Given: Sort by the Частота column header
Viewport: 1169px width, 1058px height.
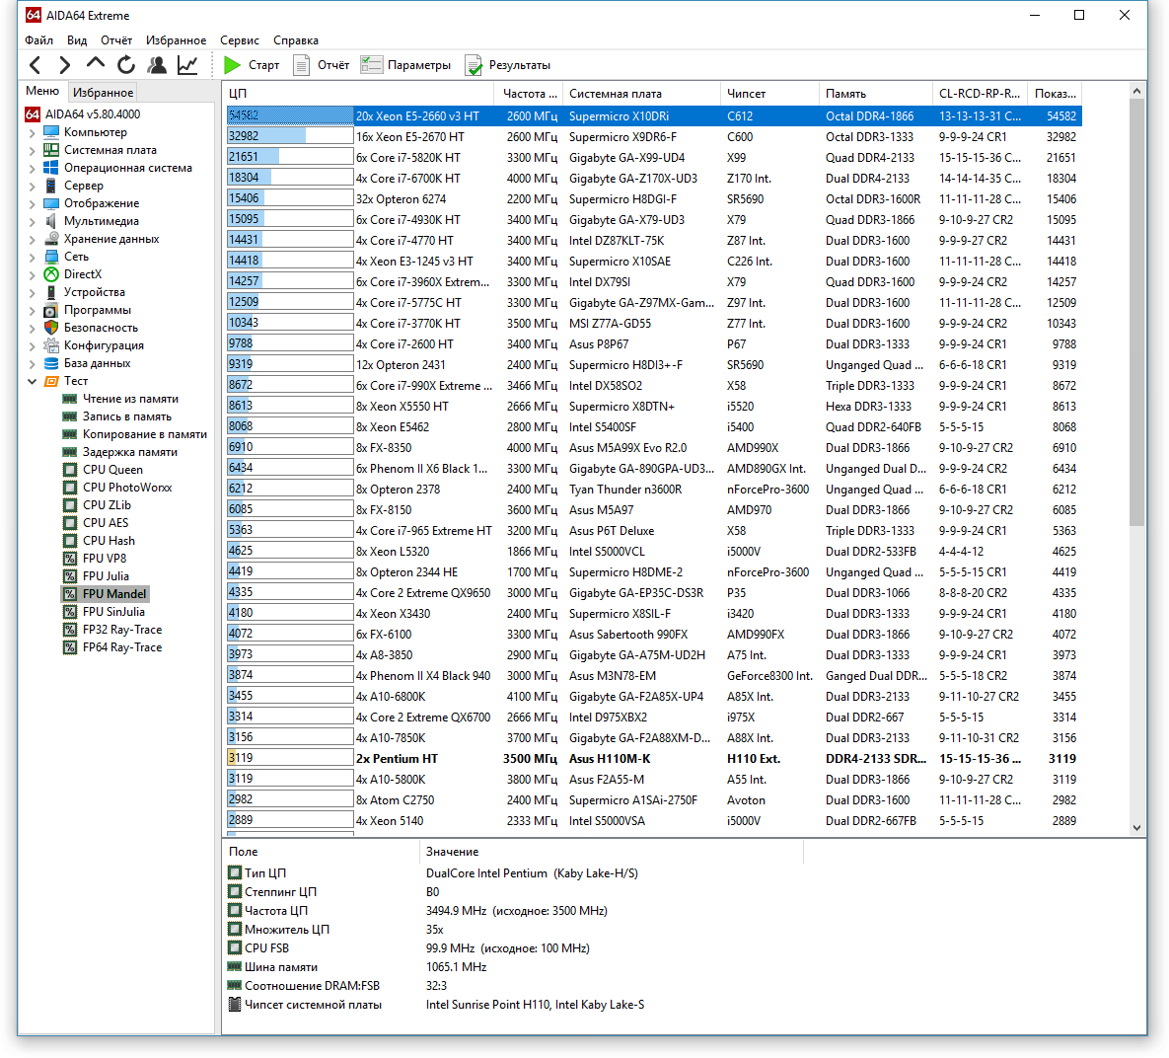Looking at the screenshot, I should click(529, 94).
